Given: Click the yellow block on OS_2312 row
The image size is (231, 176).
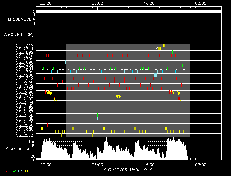Looking at the screenshot, I should 164,45.
